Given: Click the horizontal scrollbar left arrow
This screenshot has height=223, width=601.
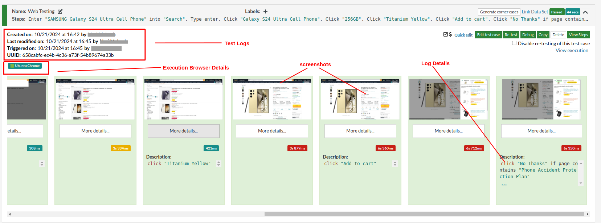Looking at the screenshot, I should pyautogui.click(x=10, y=214).
